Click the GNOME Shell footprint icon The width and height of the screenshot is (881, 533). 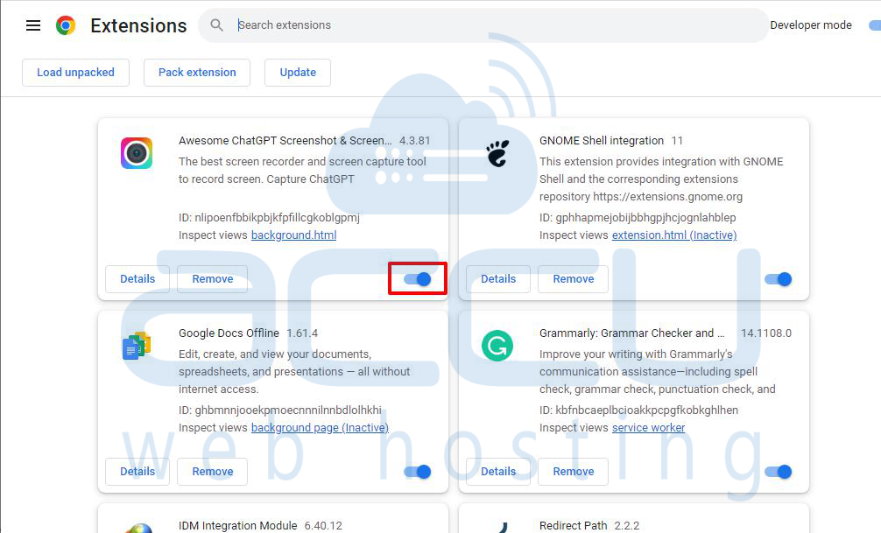497,153
